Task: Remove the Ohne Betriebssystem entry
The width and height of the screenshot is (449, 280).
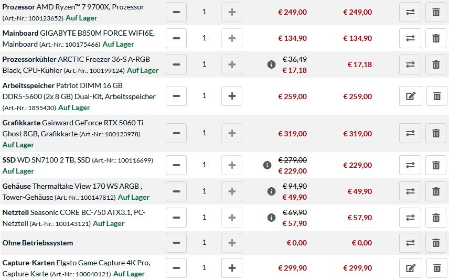Action: (x=436, y=243)
